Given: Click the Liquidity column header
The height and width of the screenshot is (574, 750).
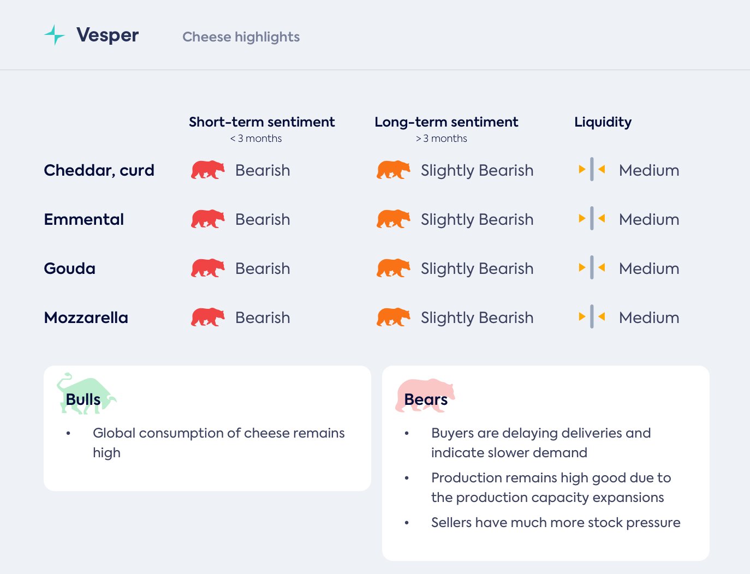Looking at the screenshot, I should point(603,122).
